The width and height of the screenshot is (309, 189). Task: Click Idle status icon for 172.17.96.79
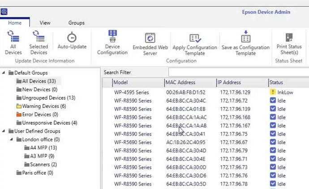click(x=273, y=150)
